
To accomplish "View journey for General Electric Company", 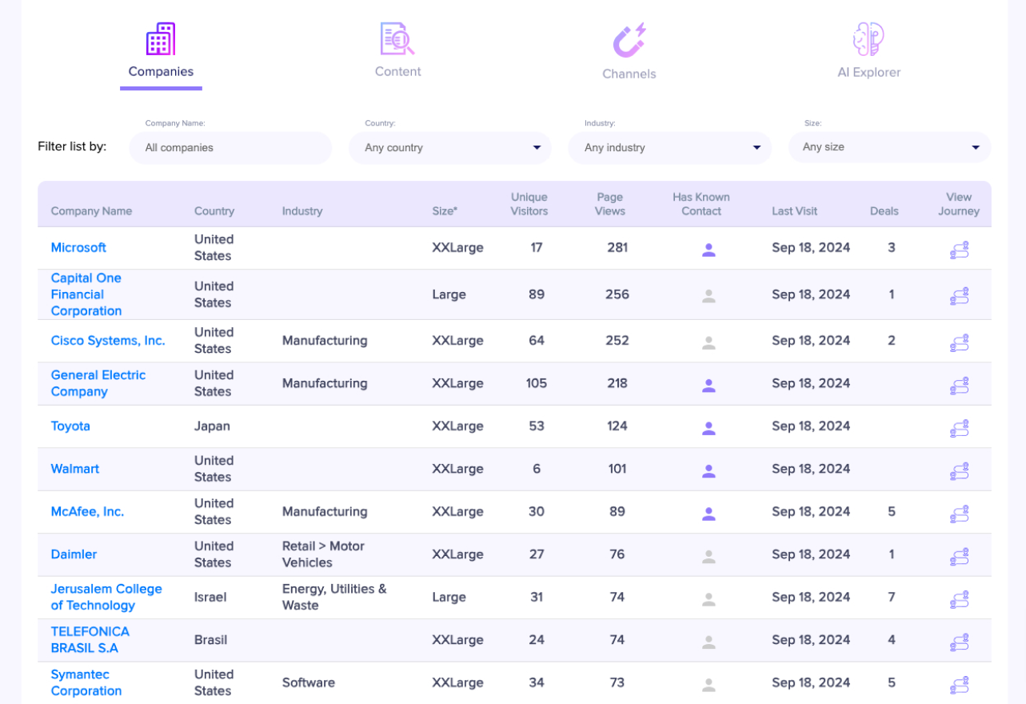I will point(959,385).
